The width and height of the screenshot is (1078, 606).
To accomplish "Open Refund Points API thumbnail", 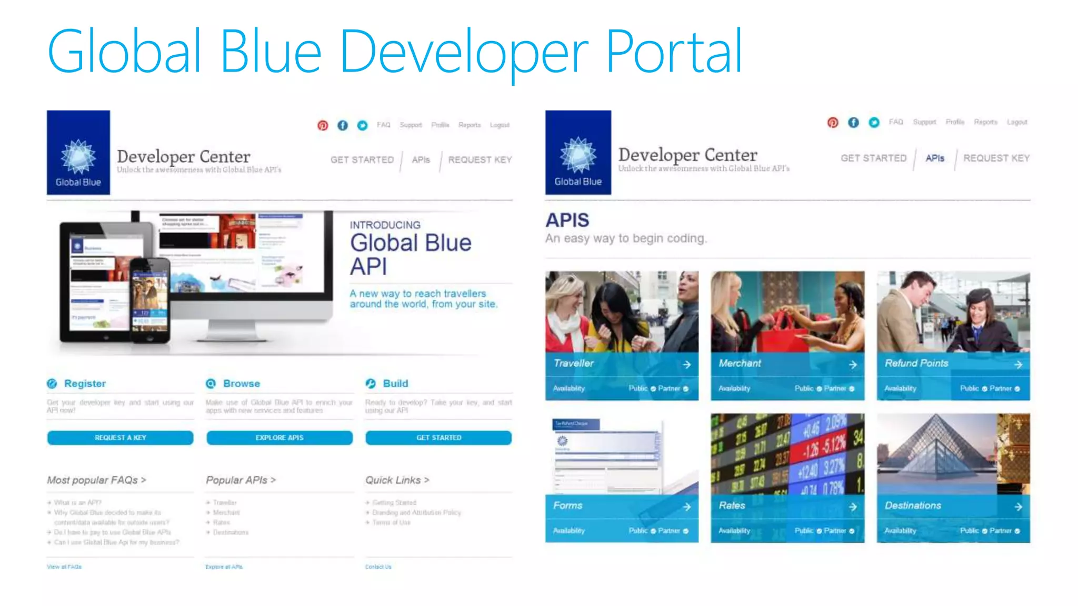I will [953, 311].
